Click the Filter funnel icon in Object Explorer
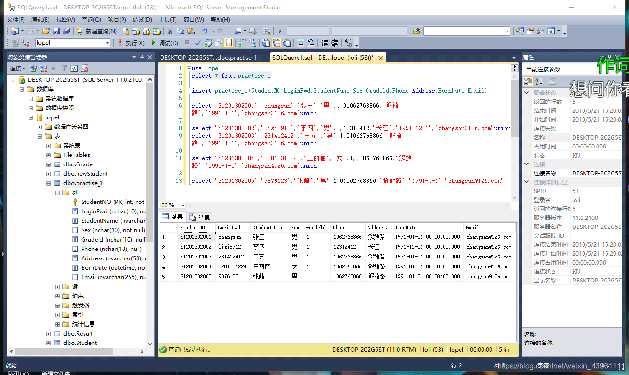 point(64,68)
